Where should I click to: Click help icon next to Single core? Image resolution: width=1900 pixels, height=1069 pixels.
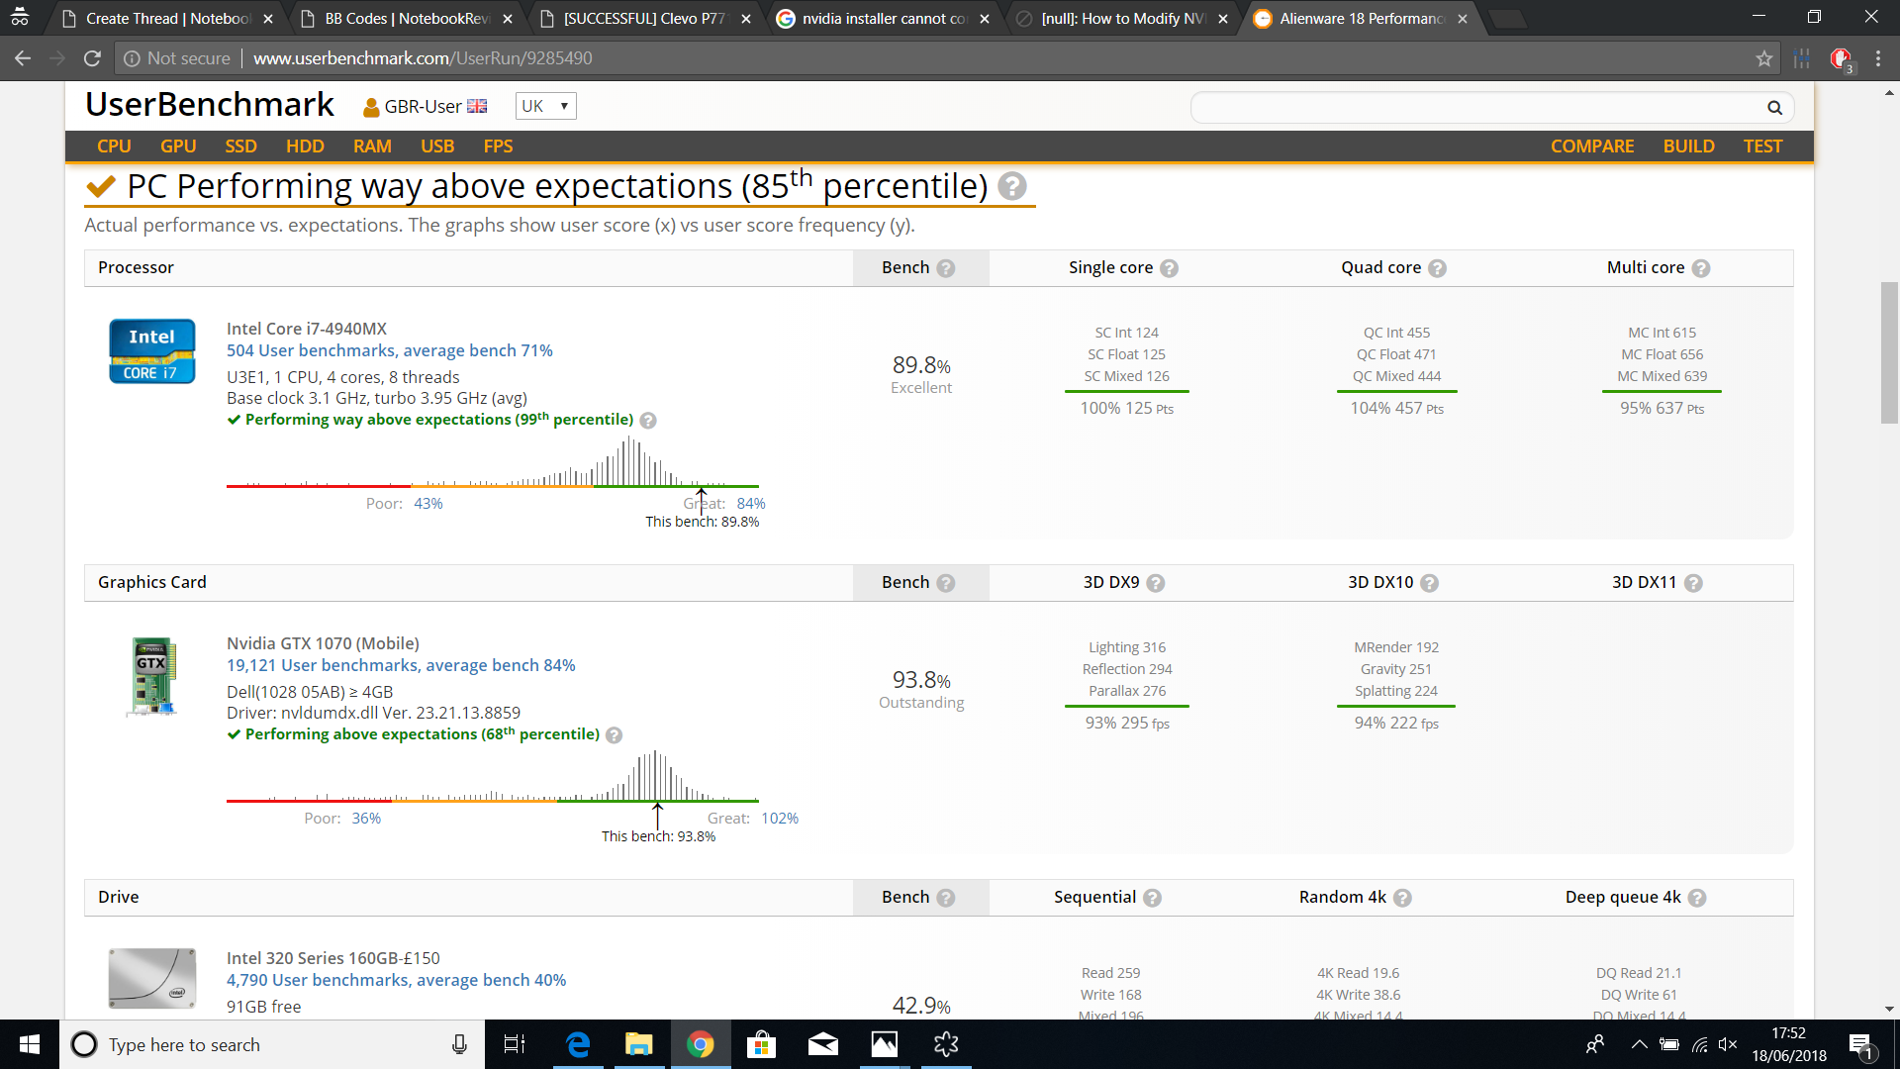coord(1169,268)
